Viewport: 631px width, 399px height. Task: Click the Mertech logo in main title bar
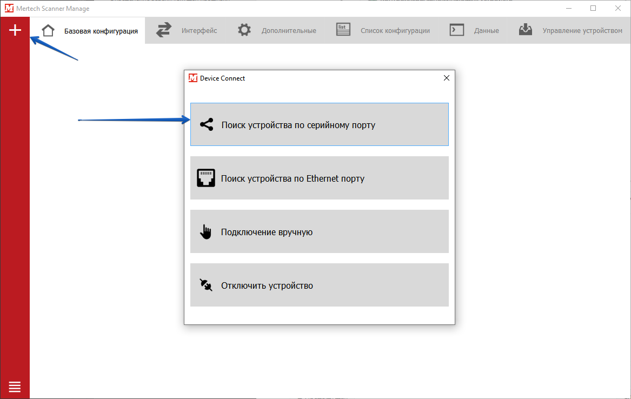click(x=9, y=8)
